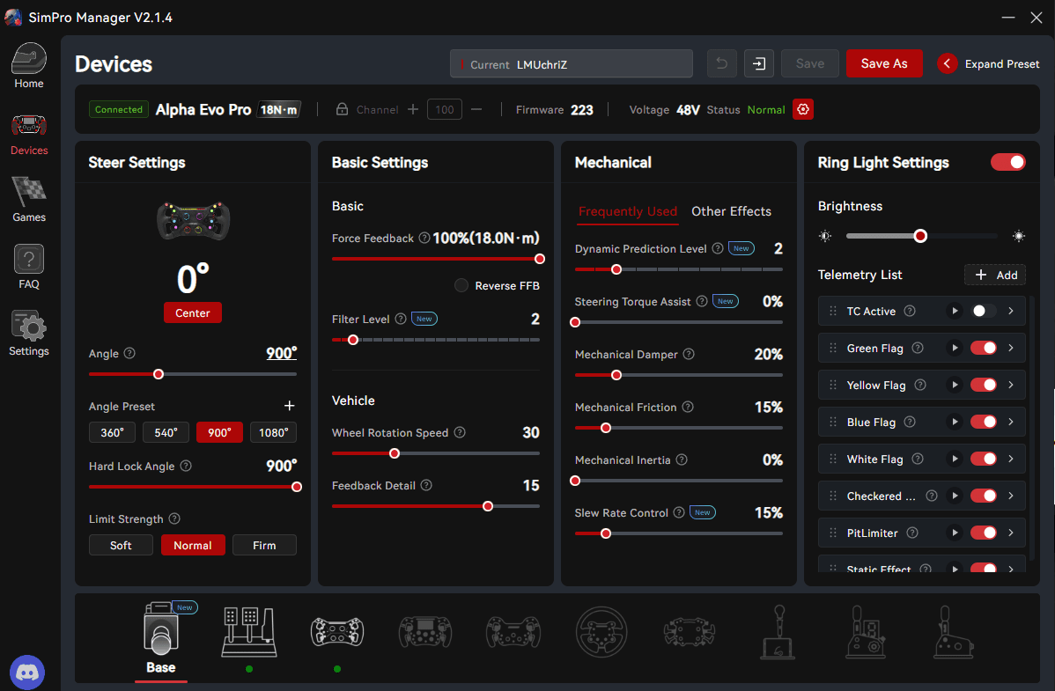This screenshot has width=1055, height=691.
Task: Select the 1080° angle preset
Action: (273, 432)
